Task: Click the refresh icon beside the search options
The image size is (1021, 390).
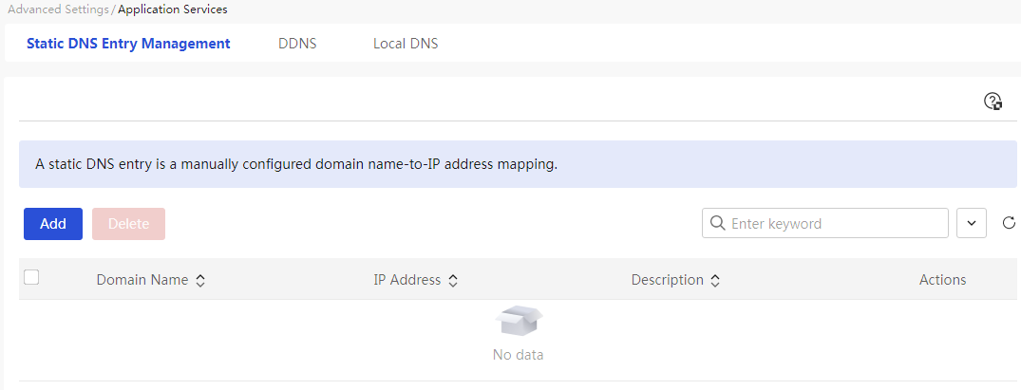Action: [1009, 223]
